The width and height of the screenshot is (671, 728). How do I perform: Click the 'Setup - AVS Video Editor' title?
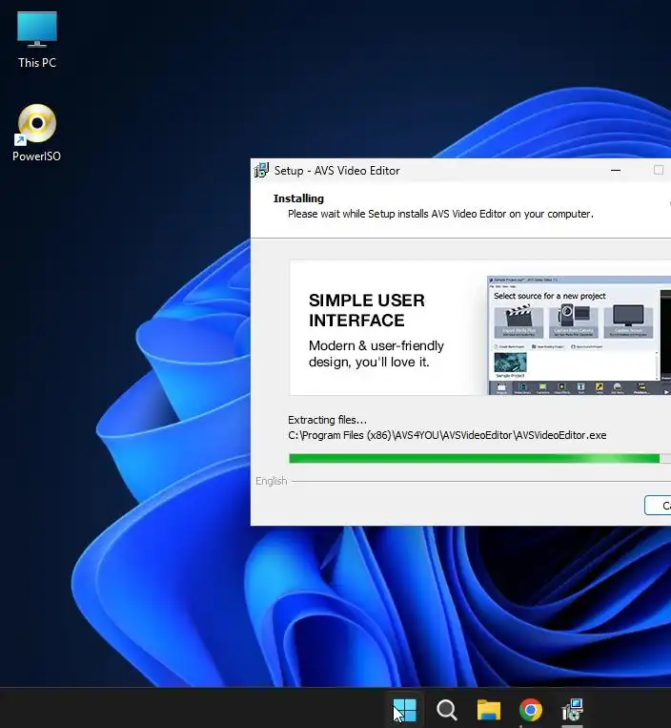click(336, 171)
